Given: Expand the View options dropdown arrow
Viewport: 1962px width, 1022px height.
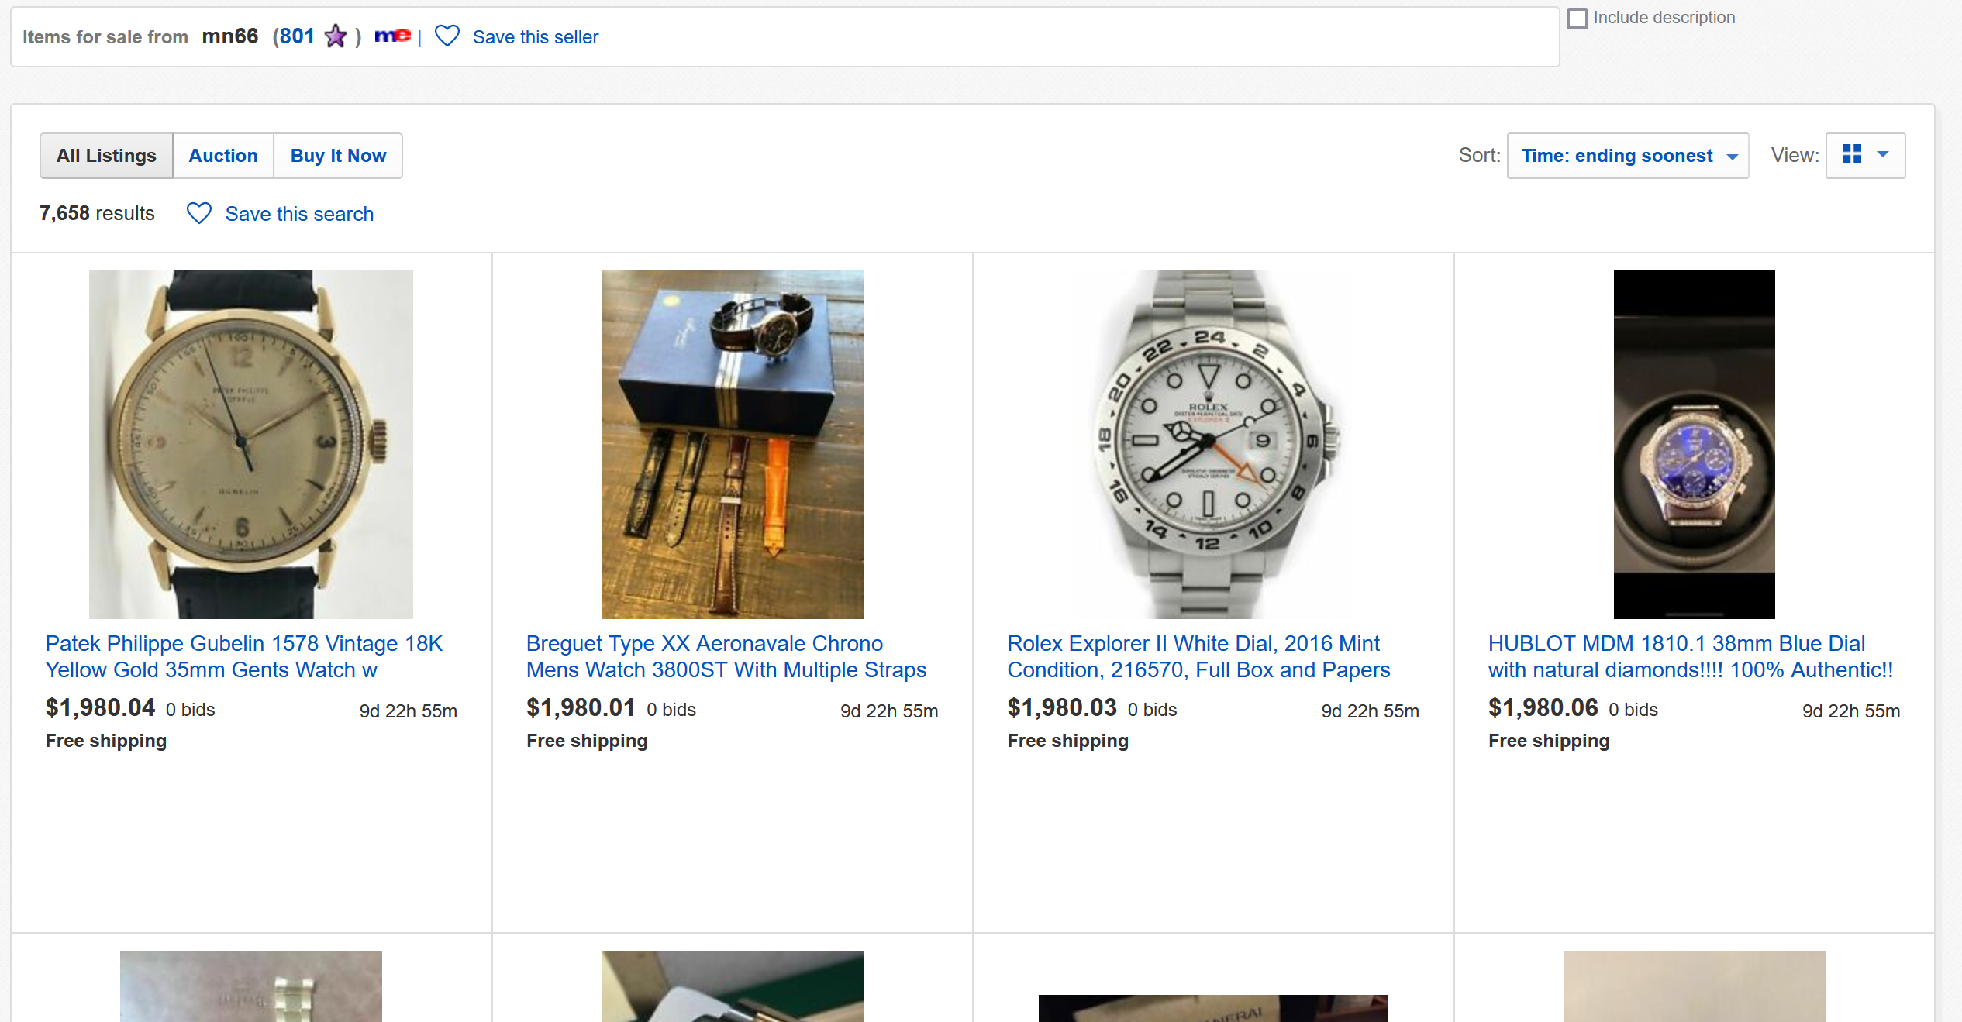Looking at the screenshot, I should pos(1883,155).
